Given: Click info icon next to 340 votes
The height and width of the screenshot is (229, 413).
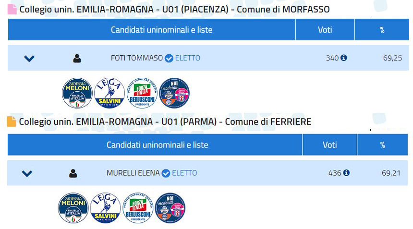Looking at the screenshot, I should (x=343, y=58).
